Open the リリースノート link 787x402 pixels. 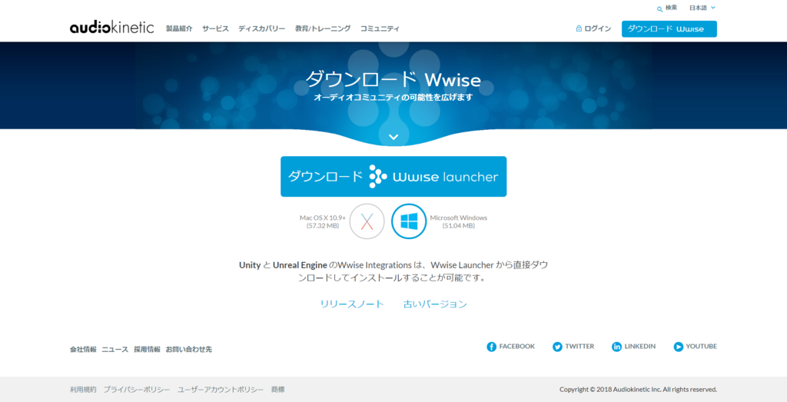tap(352, 304)
